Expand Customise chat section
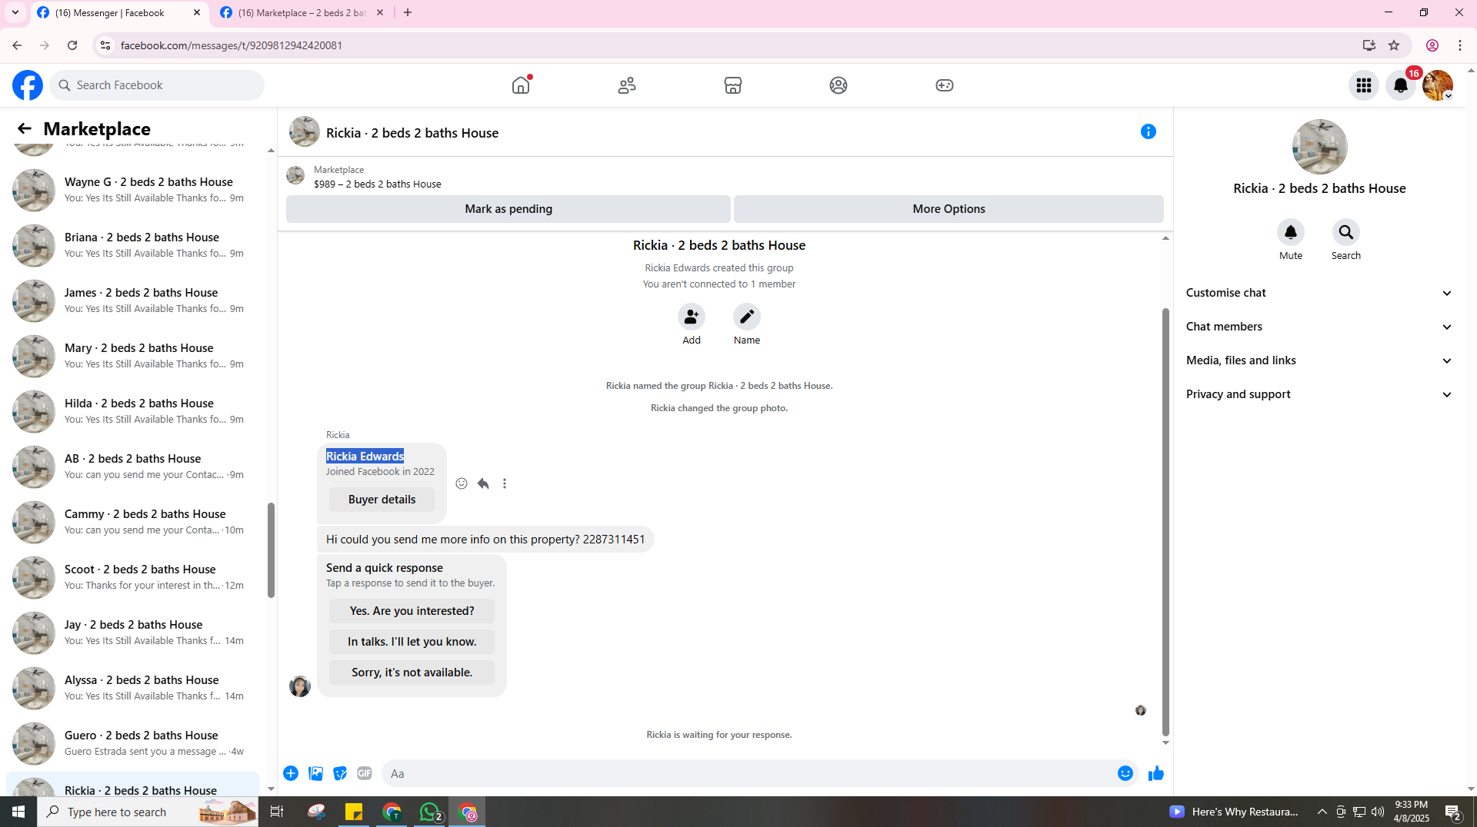Screen dimensions: 1477x827 (1319, 293)
